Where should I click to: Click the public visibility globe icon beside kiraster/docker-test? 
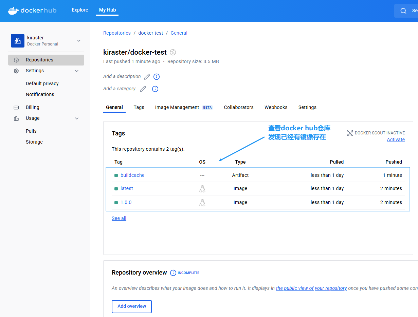tap(173, 52)
